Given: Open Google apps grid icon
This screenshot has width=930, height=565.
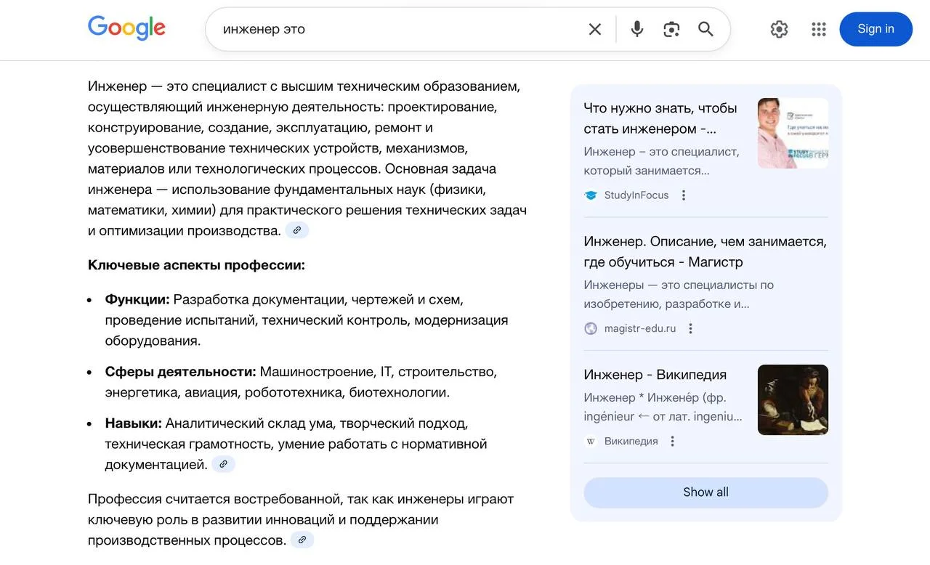Looking at the screenshot, I should pos(819,29).
